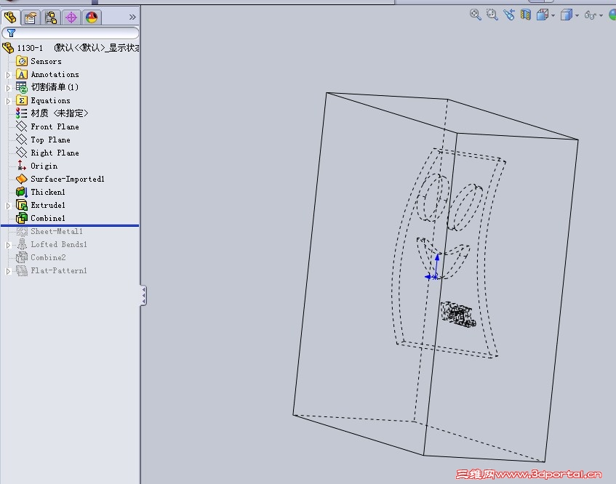Select the Combine1 feature icon
This screenshot has width=616, height=484.
[x=22, y=218]
